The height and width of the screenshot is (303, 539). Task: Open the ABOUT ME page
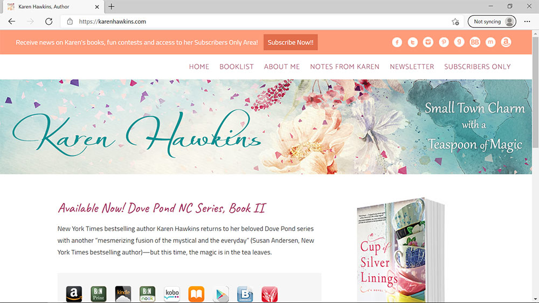pyautogui.click(x=281, y=67)
